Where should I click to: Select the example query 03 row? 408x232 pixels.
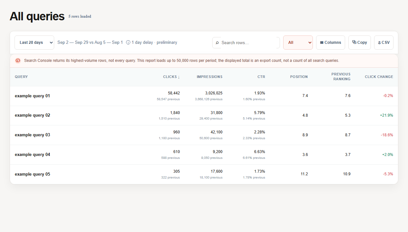[204, 135]
